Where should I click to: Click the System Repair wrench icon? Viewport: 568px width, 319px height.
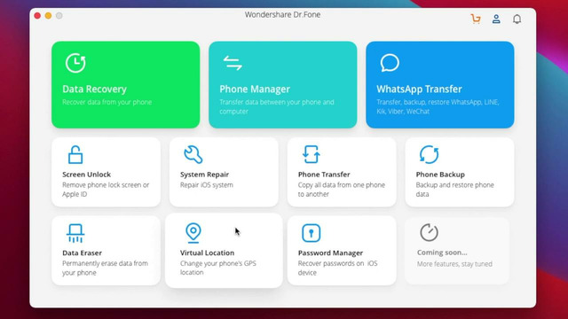click(193, 155)
